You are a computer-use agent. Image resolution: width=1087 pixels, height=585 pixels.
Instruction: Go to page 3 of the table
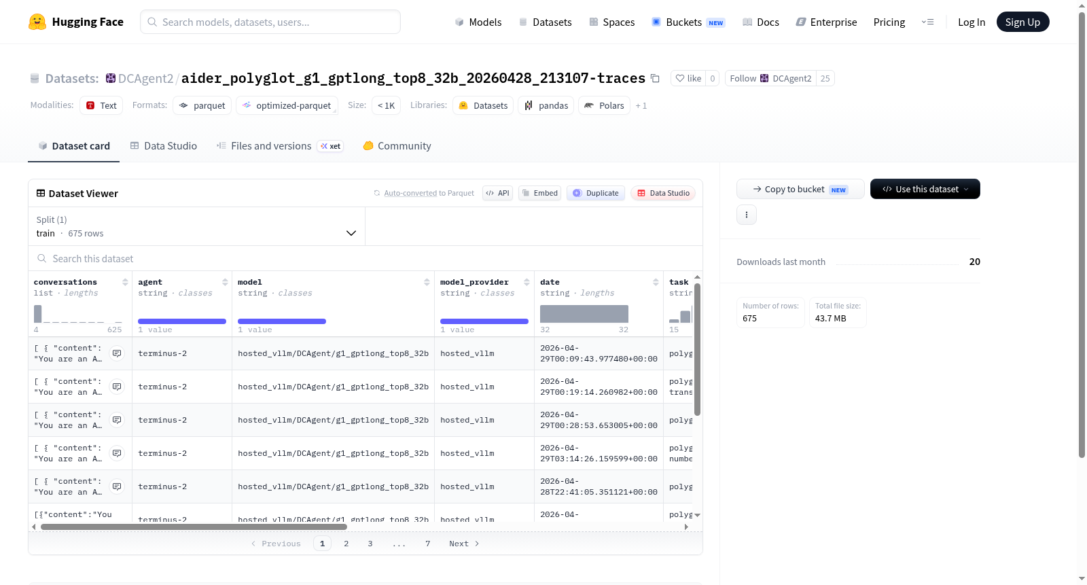370,544
